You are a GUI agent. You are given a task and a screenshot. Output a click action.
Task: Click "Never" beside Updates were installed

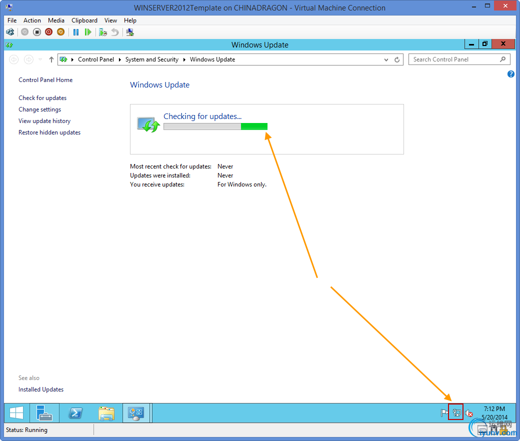(x=225, y=175)
